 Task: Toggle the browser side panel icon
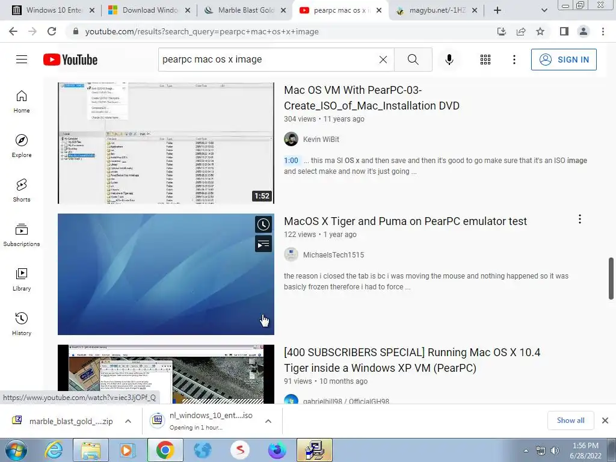point(564,31)
